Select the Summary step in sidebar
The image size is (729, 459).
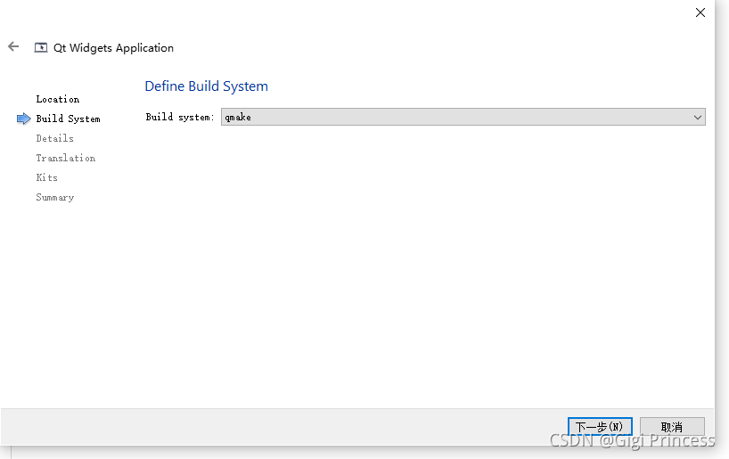tap(55, 197)
